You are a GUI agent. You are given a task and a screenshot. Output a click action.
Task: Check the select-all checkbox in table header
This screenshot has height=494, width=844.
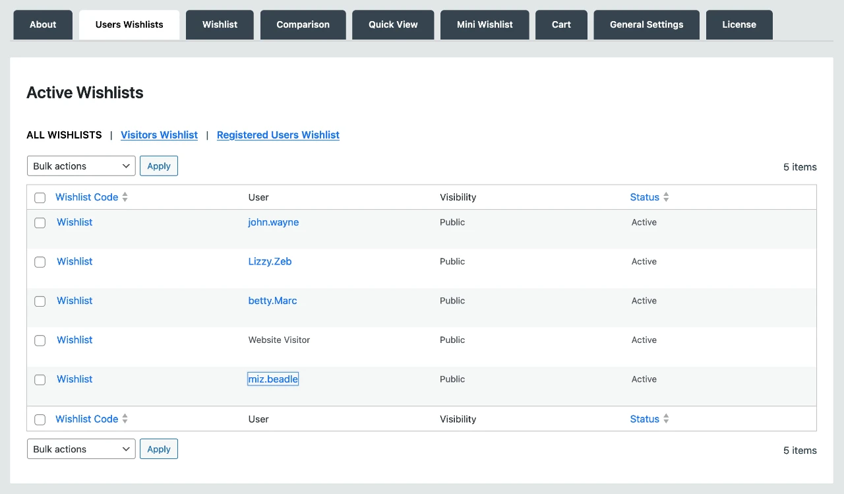[x=40, y=198]
